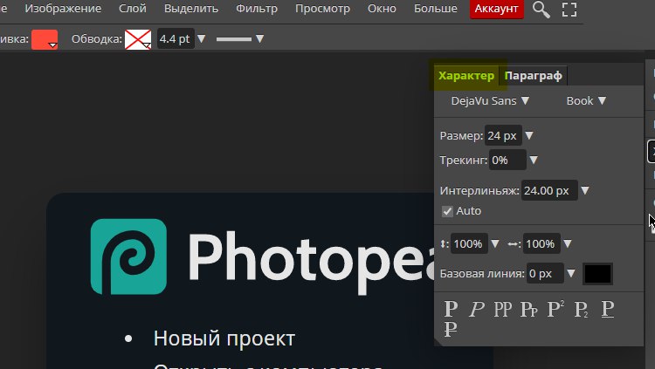655x369 pixels.
Task: Click the Новый проект link
Action: [224, 338]
